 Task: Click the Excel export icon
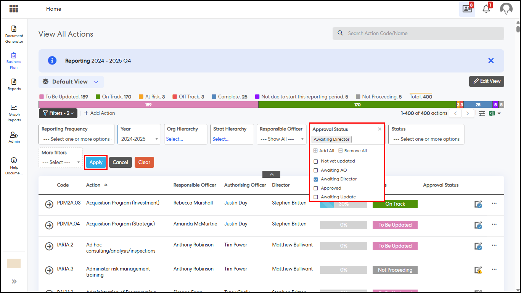click(492, 113)
